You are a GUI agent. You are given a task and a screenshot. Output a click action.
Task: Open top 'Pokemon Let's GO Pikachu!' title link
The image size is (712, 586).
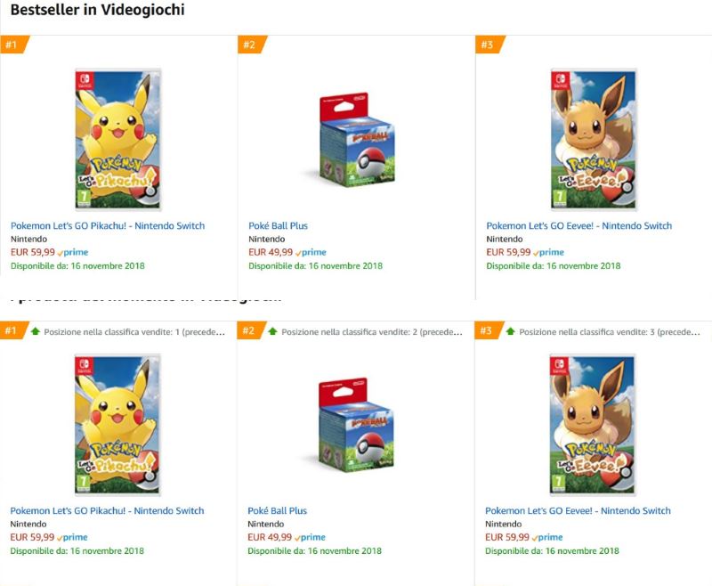click(x=108, y=226)
